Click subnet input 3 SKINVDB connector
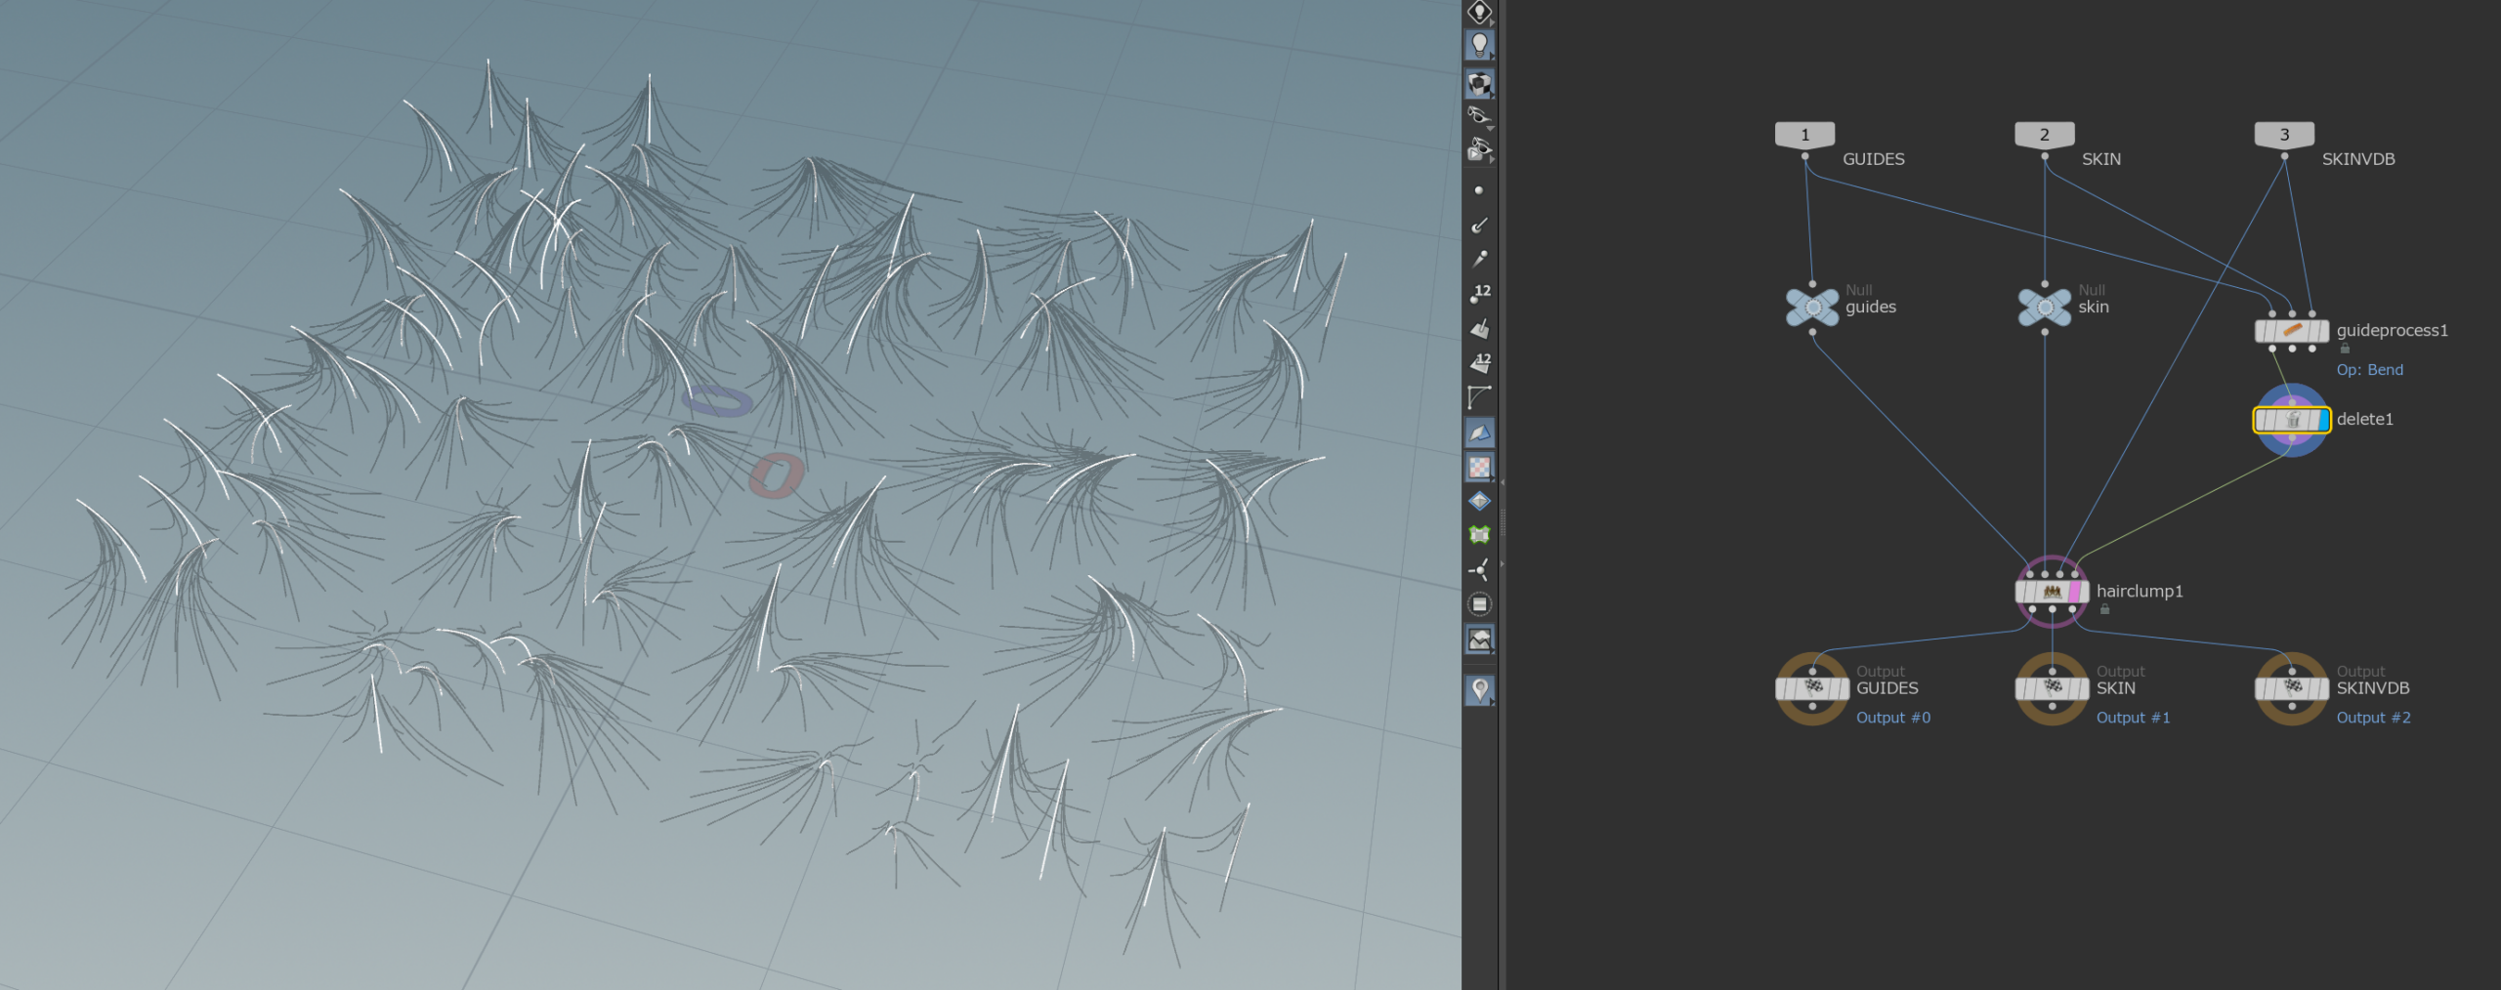This screenshot has width=2501, height=990. [x=2283, y=134]
